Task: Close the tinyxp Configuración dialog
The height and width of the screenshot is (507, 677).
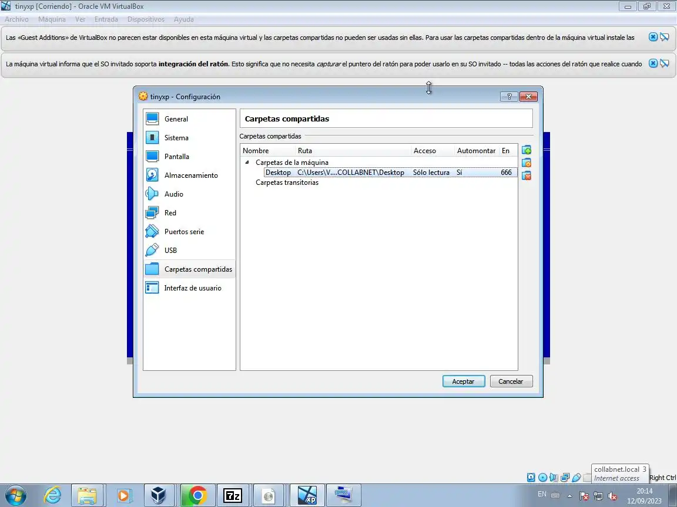Action: tap(528, 96)
